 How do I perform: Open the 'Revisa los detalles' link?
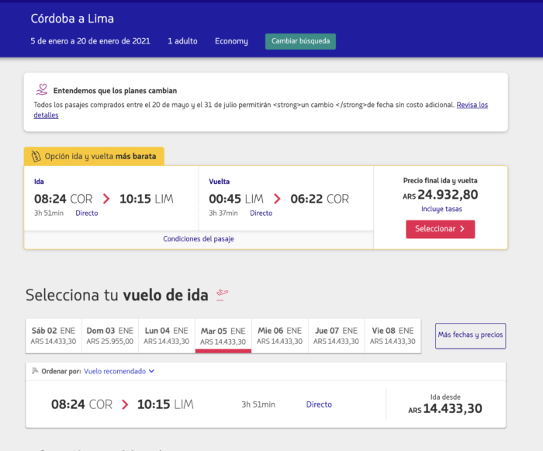472,105
